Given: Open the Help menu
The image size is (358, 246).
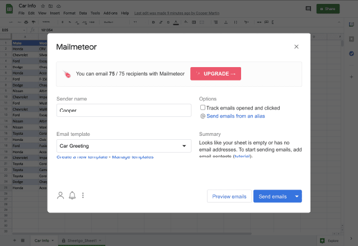Looking at the screenshot, I should [125, 13].
